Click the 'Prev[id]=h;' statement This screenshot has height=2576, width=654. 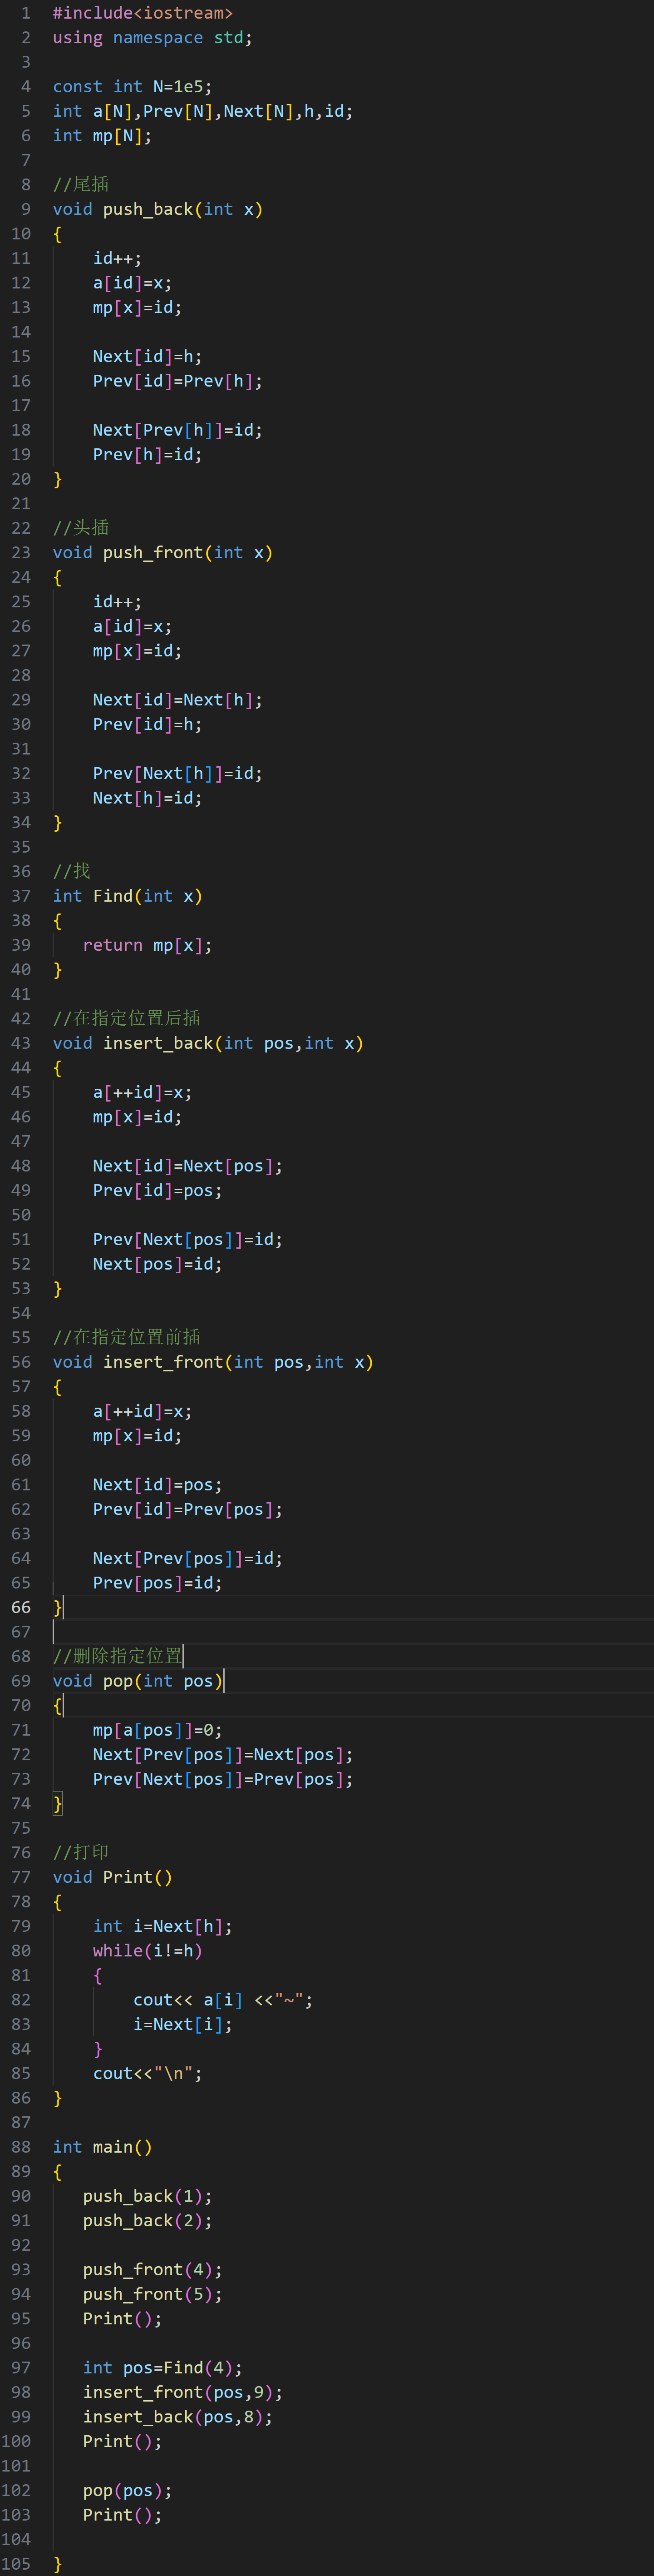point(148,724)
